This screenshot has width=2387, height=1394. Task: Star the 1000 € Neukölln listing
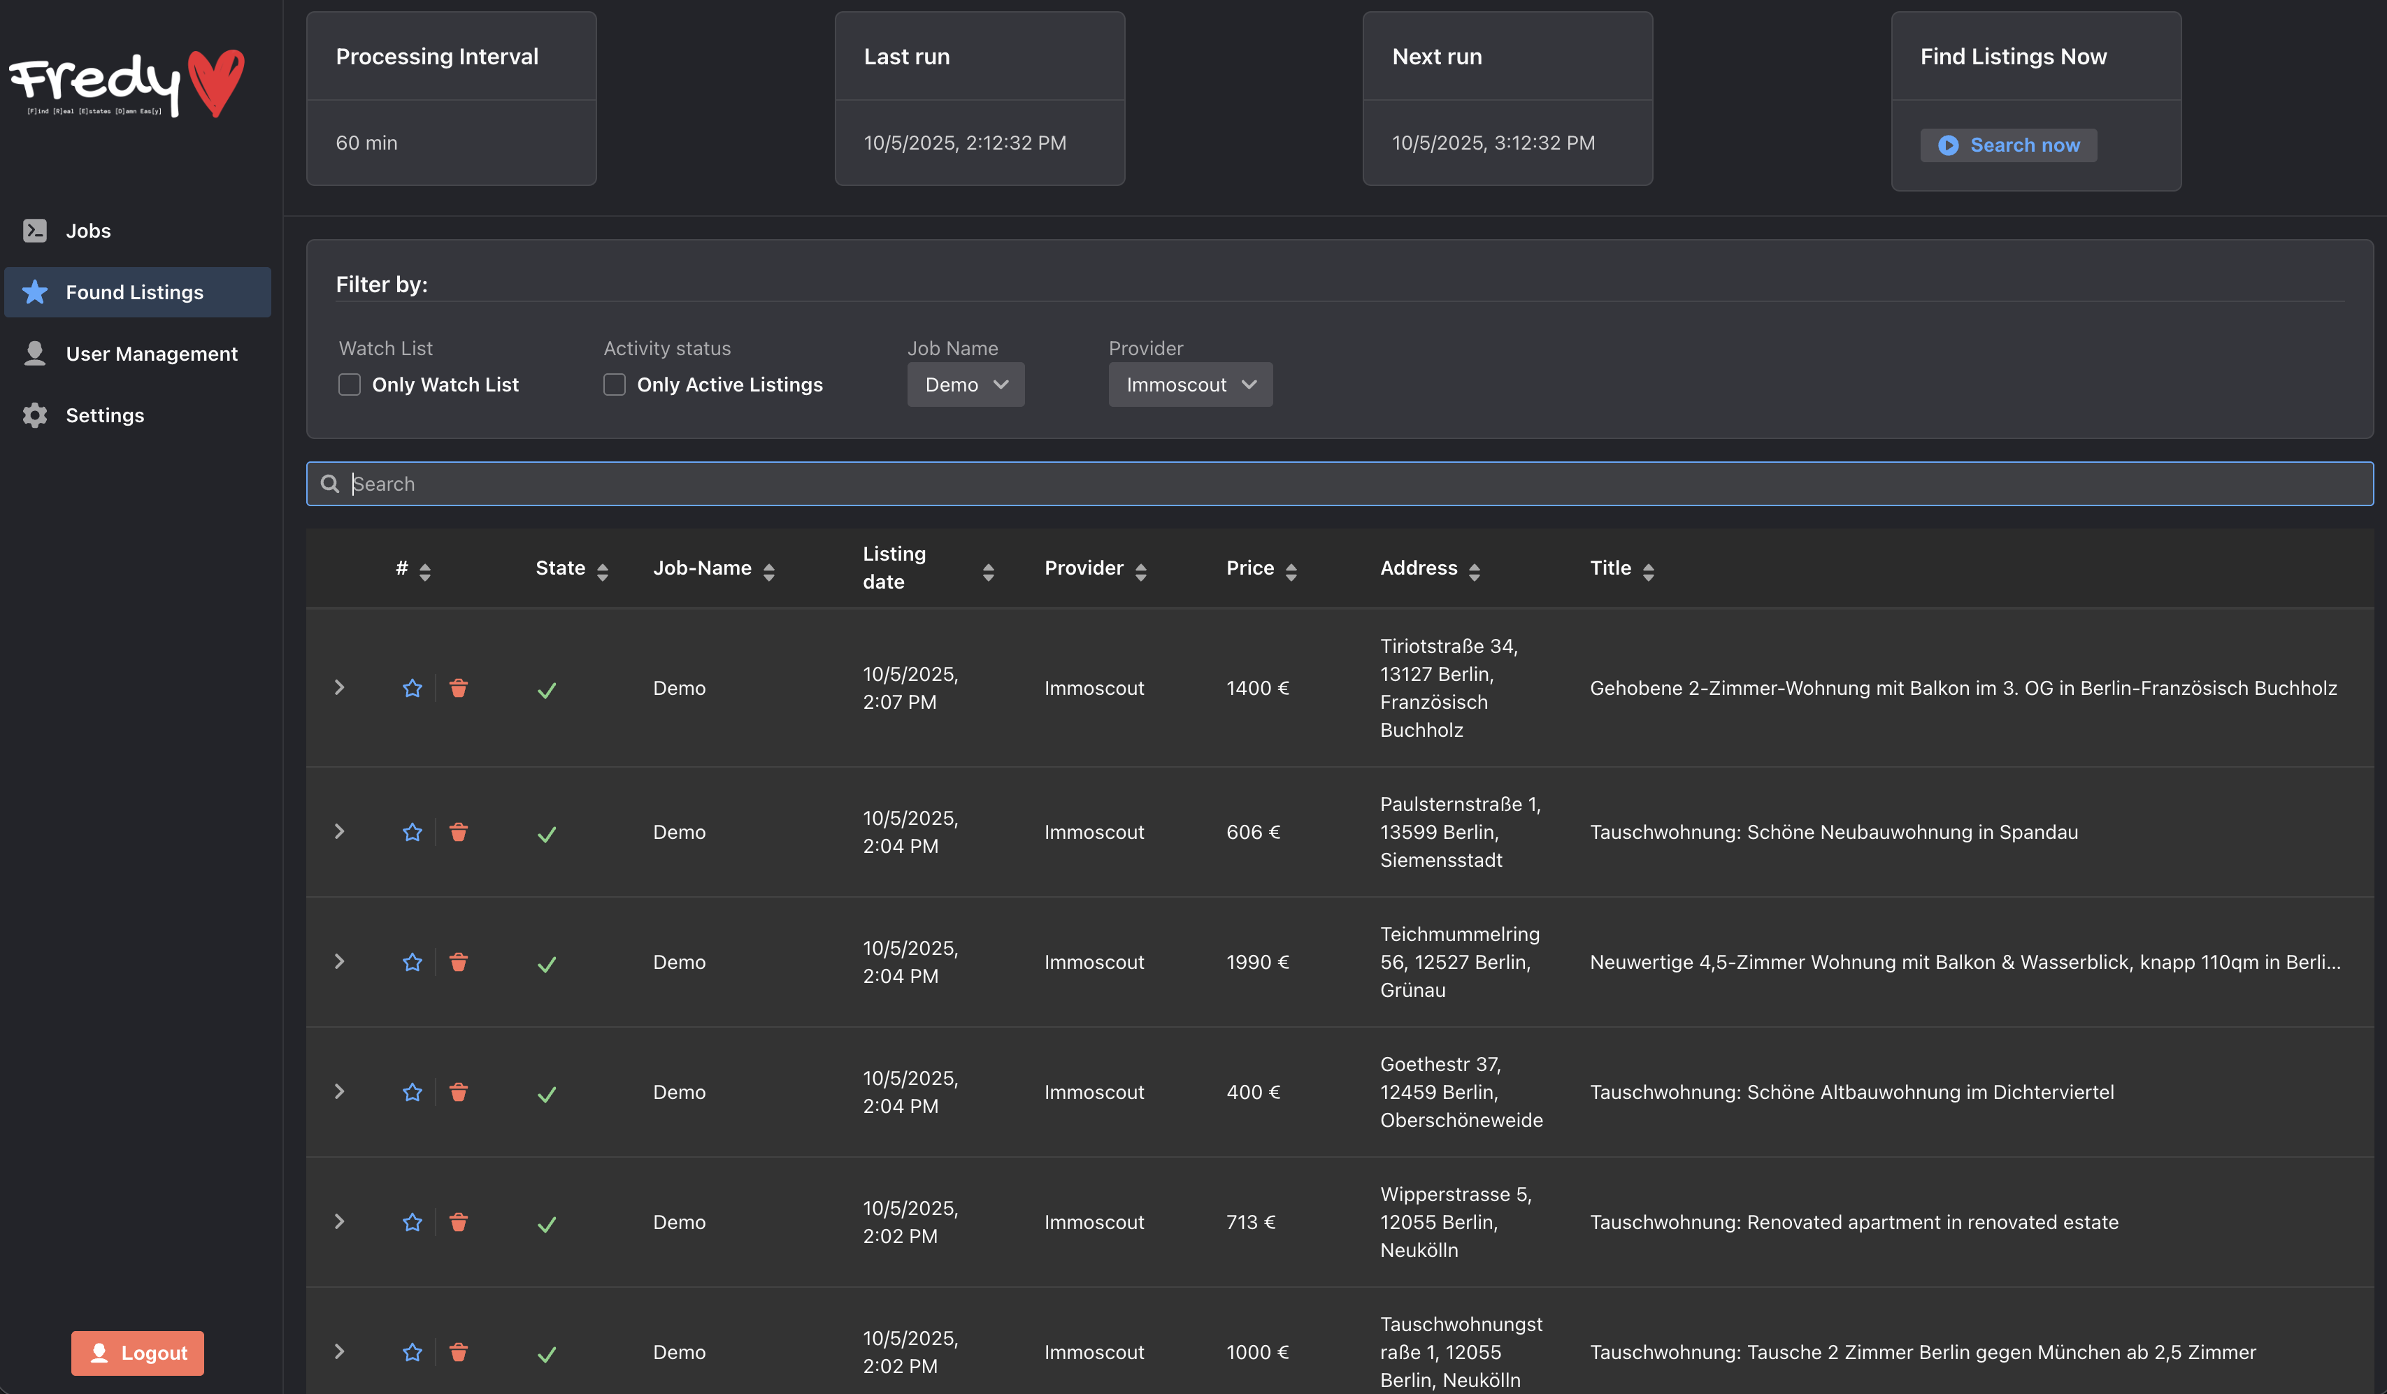point(412,1352)
